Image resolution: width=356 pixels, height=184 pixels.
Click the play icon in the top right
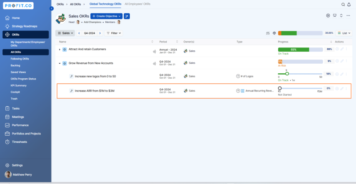point(328,15)
